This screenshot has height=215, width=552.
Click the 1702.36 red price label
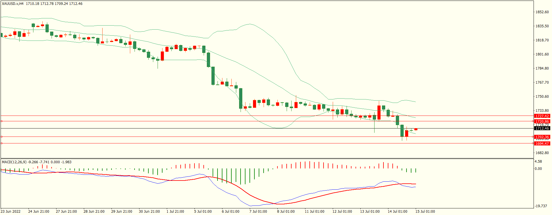coord(542,137)
